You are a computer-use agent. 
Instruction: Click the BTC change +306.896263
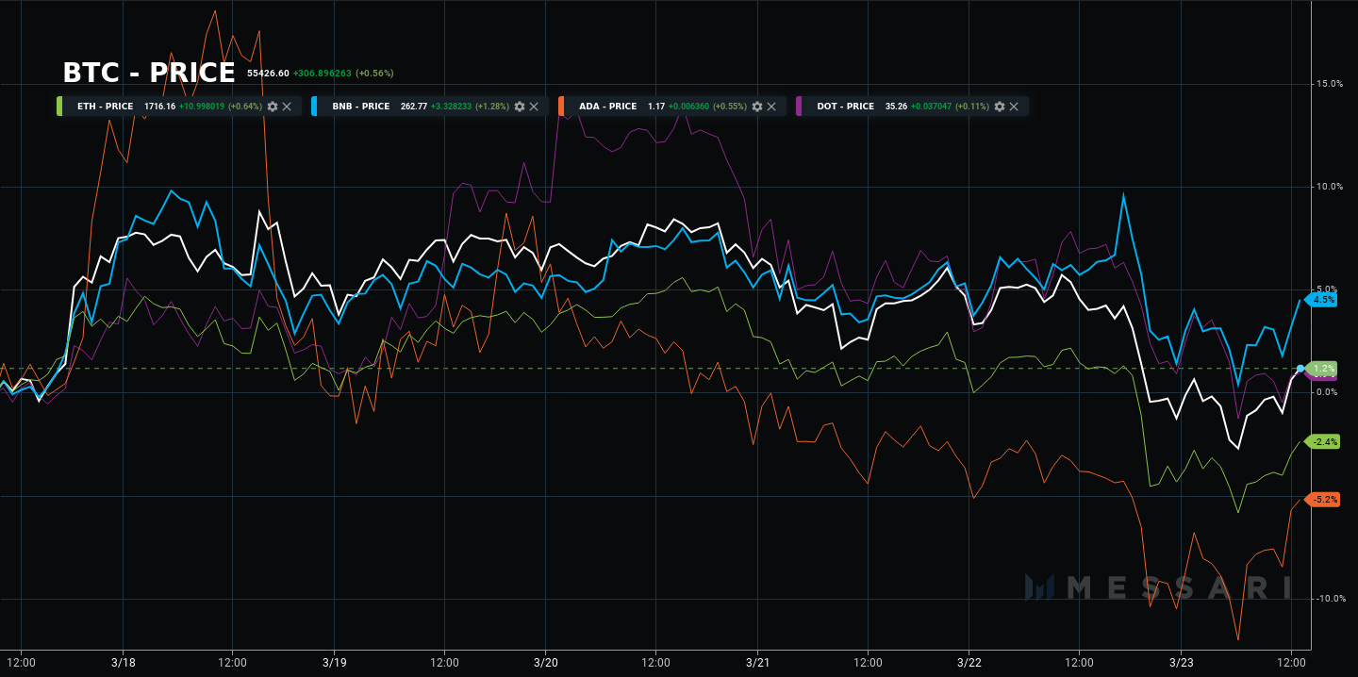[323, 74]
